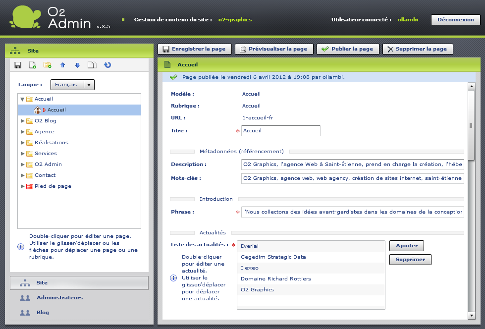Select Ilexeo in the actualités list
The image size is (485, 329).
pos(311,268)
